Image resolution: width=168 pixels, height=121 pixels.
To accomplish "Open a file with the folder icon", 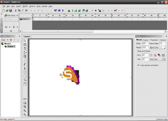I will pyautogui.click(x=7, y=11).
